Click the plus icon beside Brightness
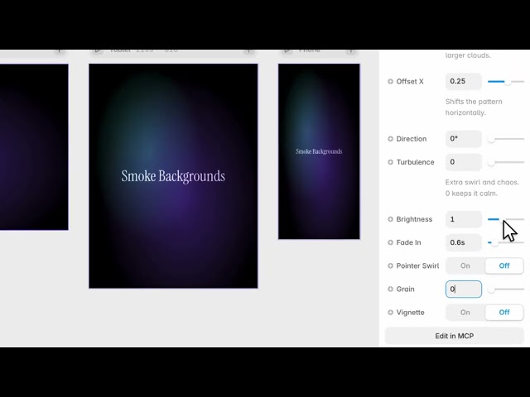530x397 pixels. tap(390, 219)
